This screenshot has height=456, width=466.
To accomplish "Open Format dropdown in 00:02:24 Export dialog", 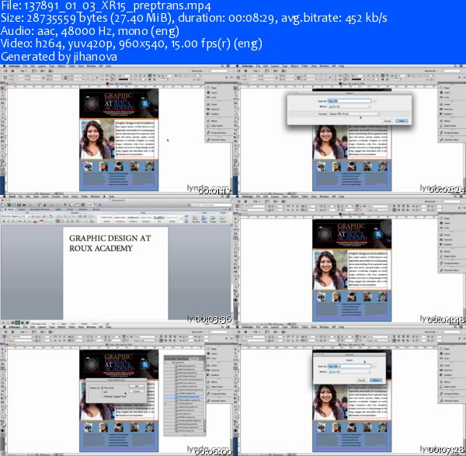I will tap(353, 114).
